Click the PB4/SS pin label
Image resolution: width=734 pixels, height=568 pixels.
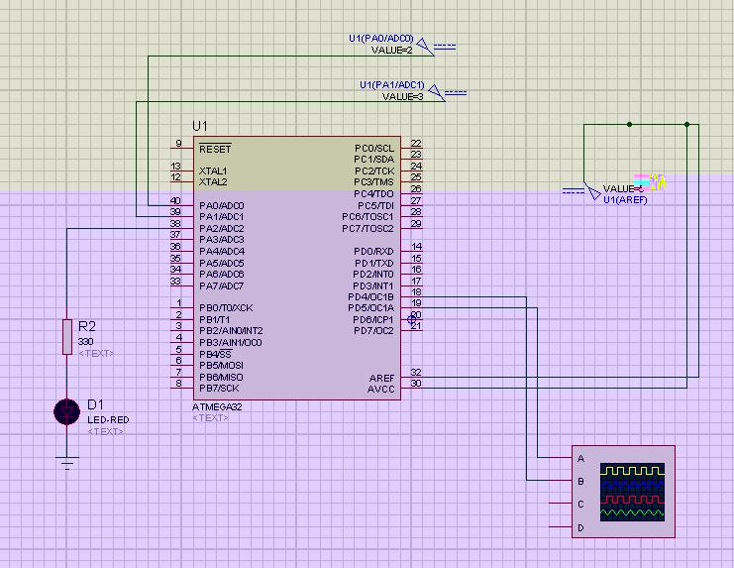click(215, 354)
